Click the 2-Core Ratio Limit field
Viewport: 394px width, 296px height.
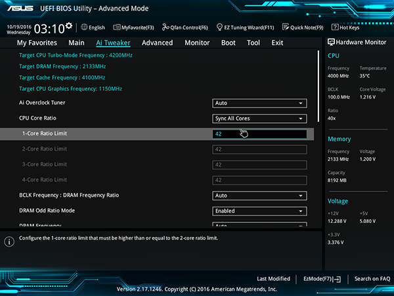259,149
